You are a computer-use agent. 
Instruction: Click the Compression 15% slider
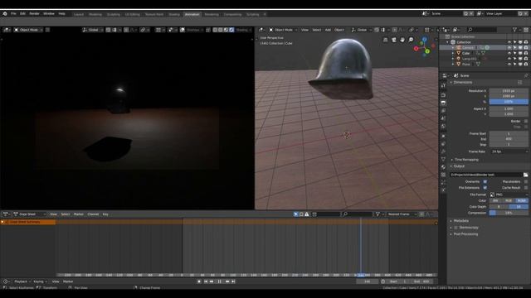tap(509, 213)
